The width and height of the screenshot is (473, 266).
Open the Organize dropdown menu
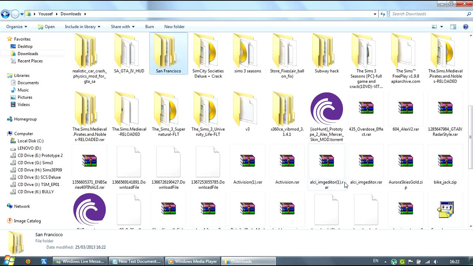point(17,27)
